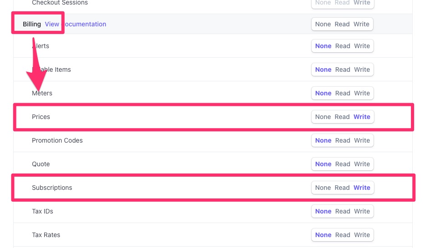The width and height of the screenshot is (425, 248).
Task: Set Subscriptions permission to None
Action: (323, 188)
